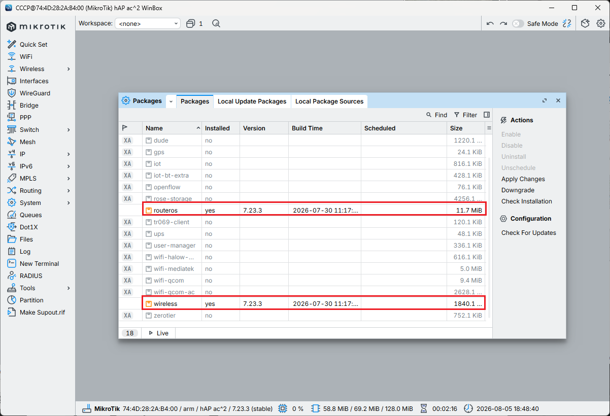Close the Packages window

[x=558, y=100]
